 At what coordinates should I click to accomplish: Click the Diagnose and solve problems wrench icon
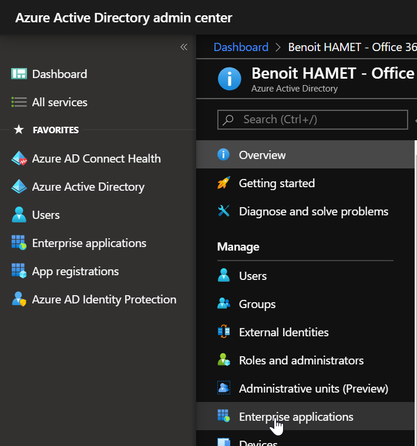224,211
